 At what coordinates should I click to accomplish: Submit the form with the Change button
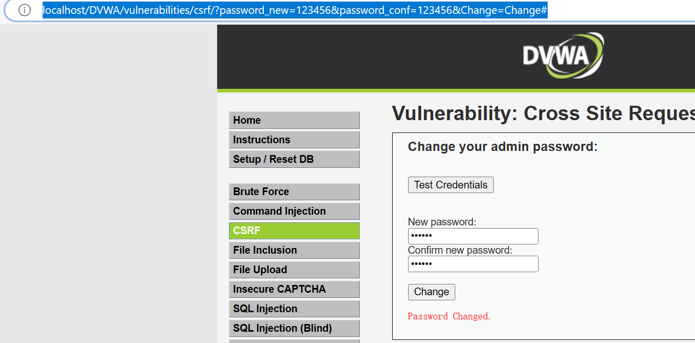pos(431,292)
